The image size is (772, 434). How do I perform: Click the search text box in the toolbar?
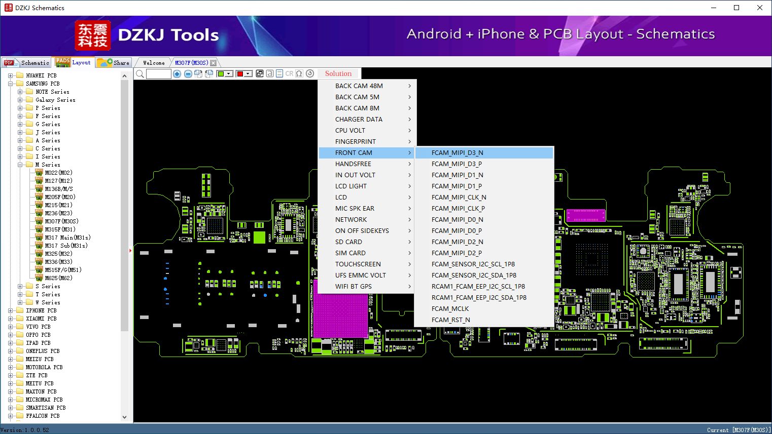click(159, 74)
